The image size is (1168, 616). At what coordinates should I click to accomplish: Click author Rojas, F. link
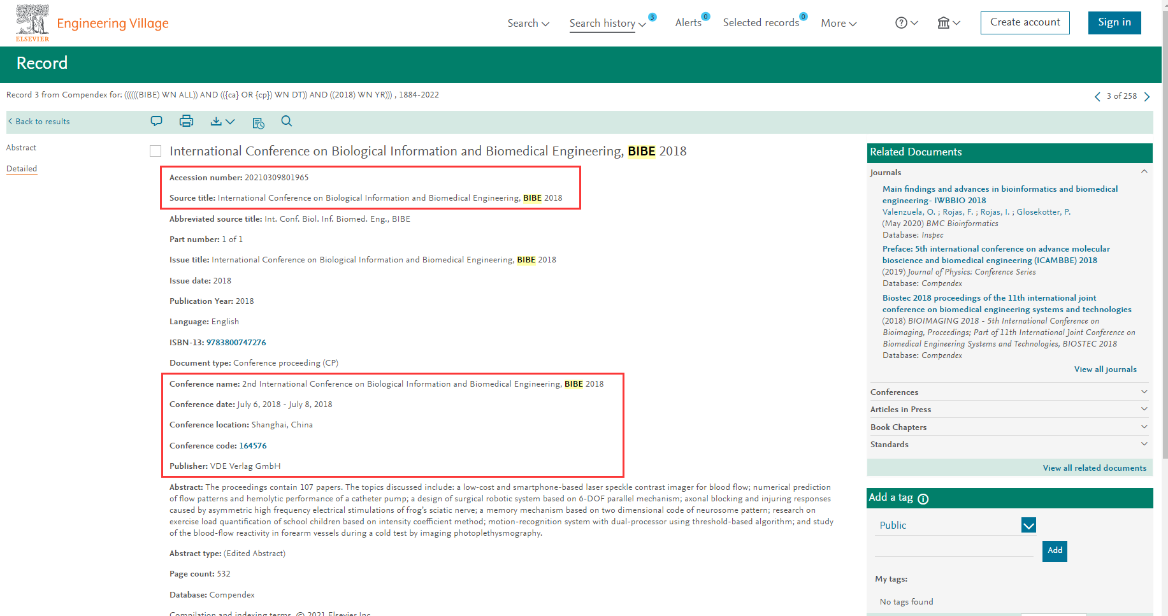click(958, 212)
